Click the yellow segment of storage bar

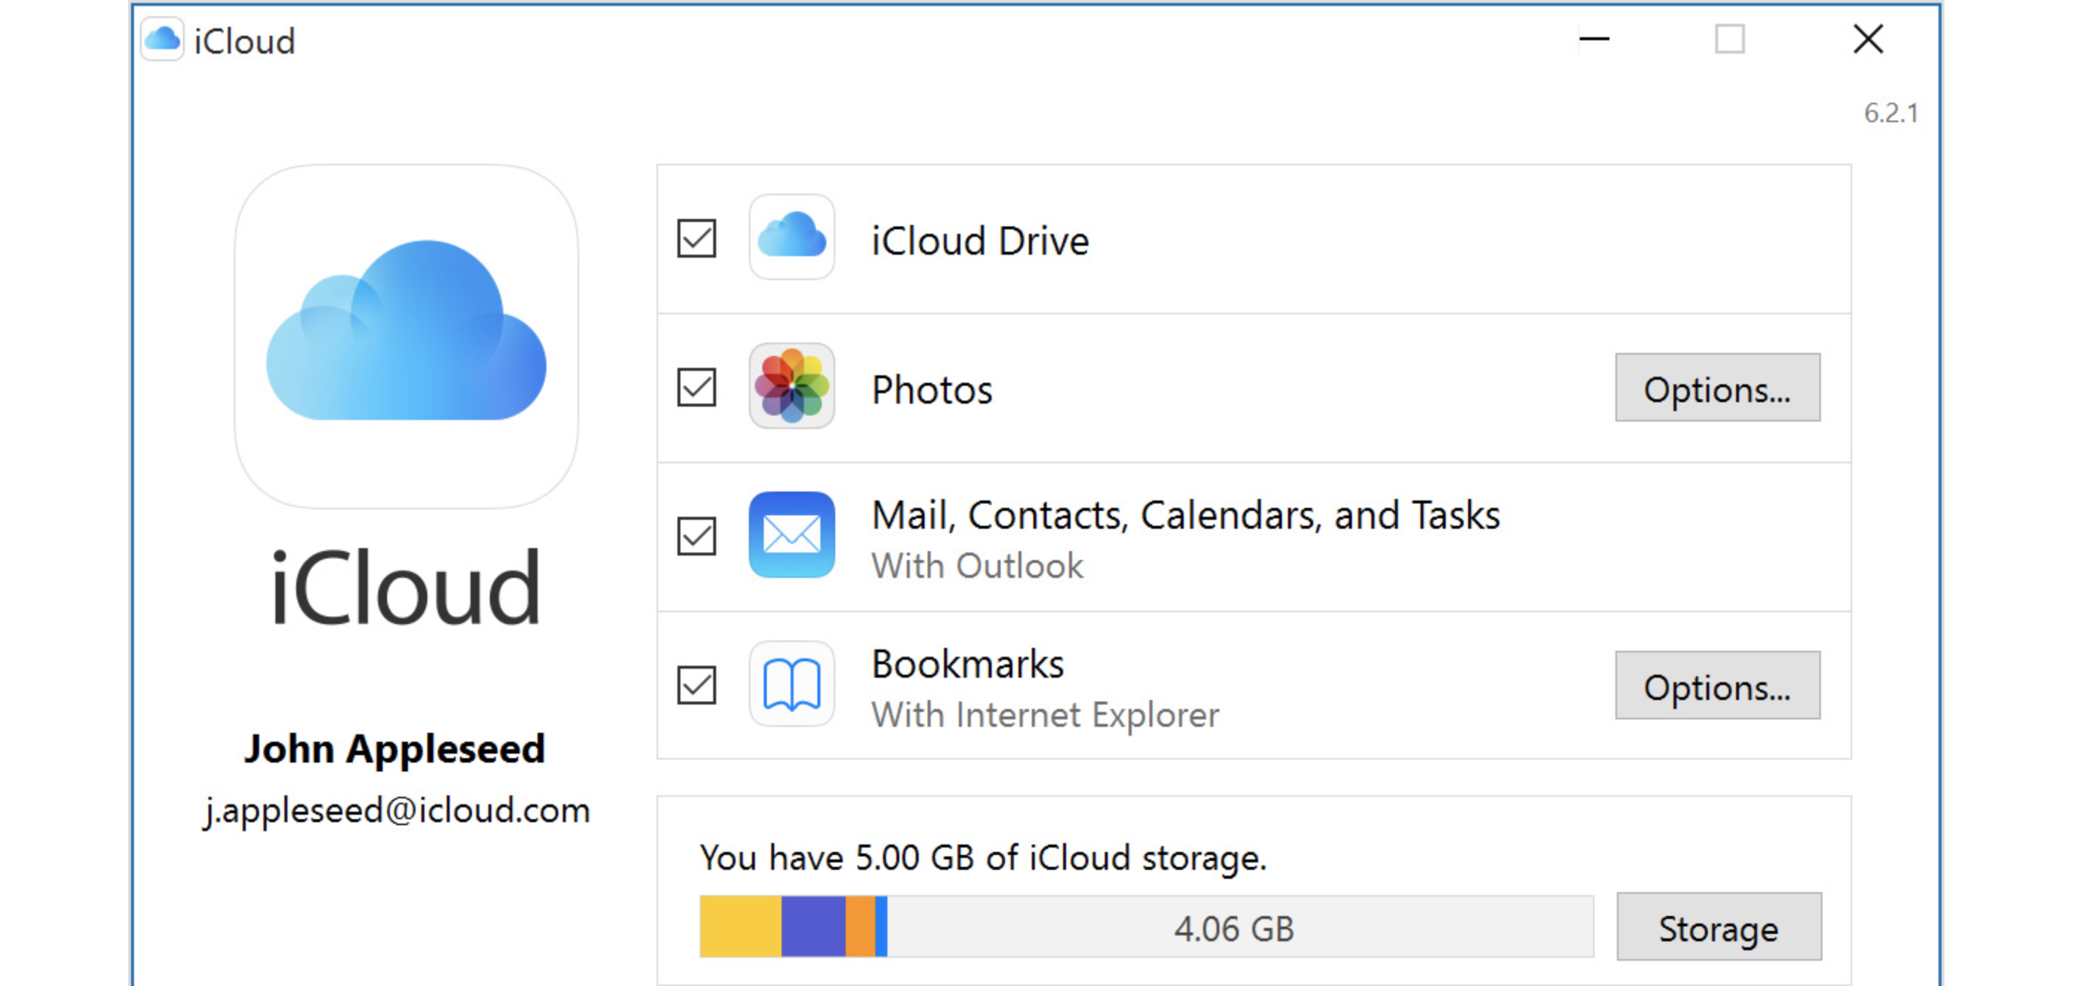pyautogui.click(x=739, y=926)
